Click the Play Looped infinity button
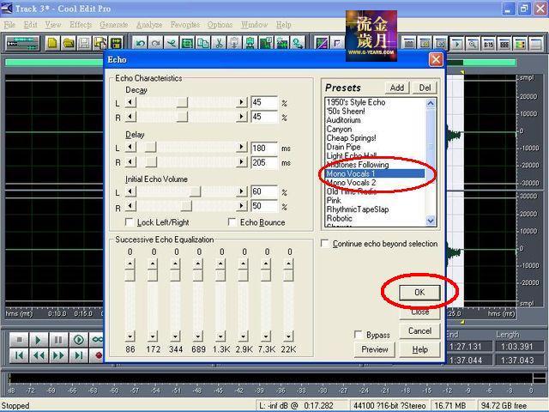Screen dimensions: 549x412 click(97, 340)
